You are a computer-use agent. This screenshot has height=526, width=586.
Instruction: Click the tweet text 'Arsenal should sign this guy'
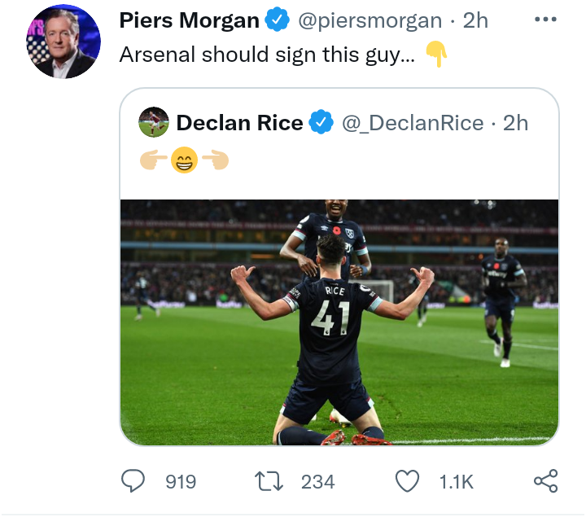point(267,55)
